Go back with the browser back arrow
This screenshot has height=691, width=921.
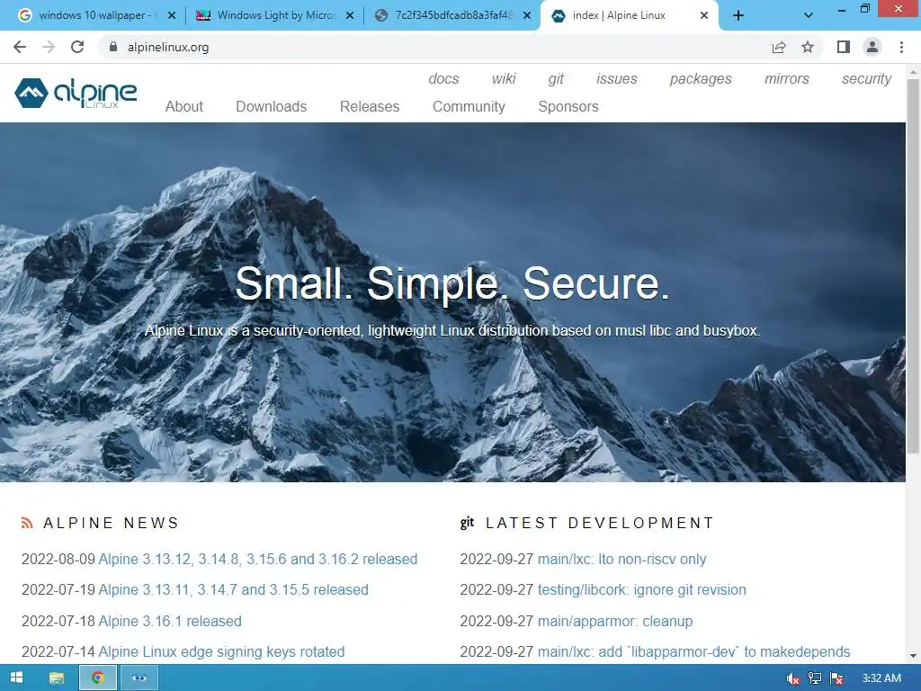20,47
